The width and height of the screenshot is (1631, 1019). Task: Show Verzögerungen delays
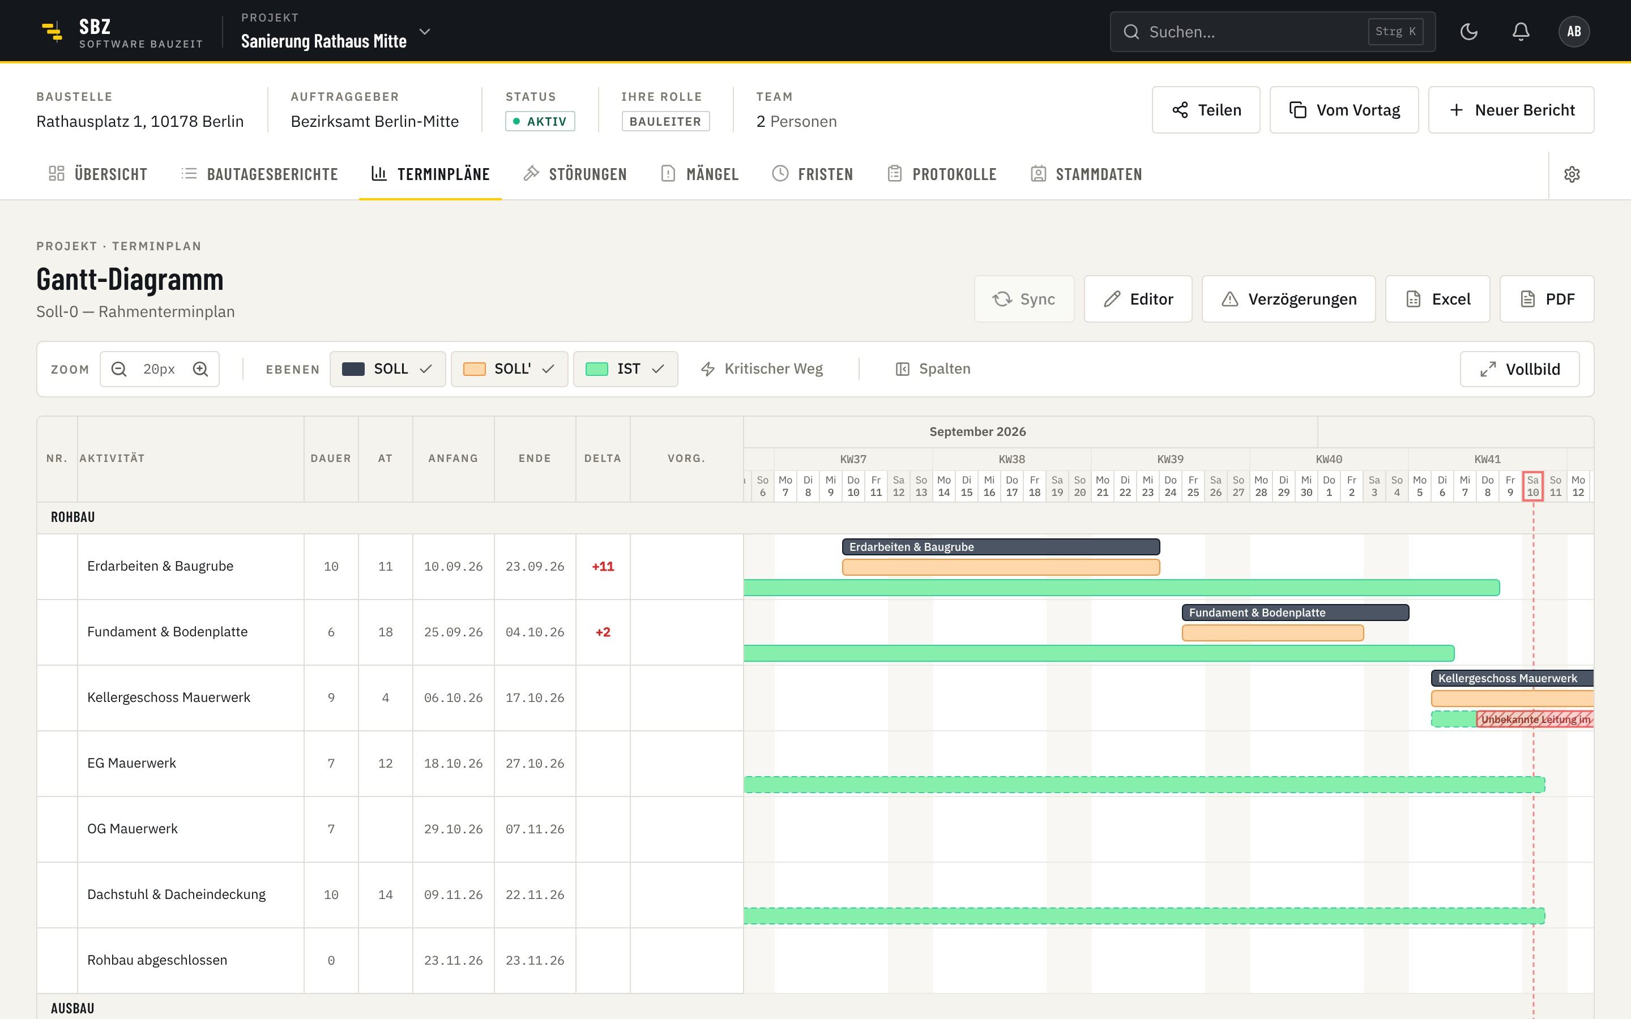click(x=1288, y=298)
